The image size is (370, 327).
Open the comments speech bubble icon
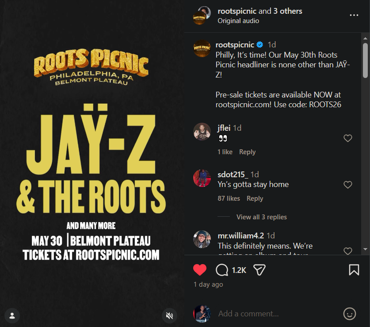click(222, 270)
